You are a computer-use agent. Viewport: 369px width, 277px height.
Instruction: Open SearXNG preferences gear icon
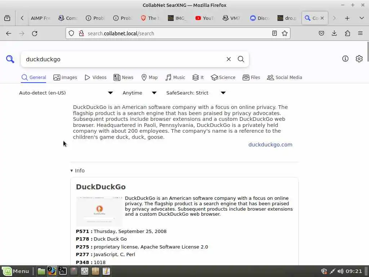click(359, 59)
